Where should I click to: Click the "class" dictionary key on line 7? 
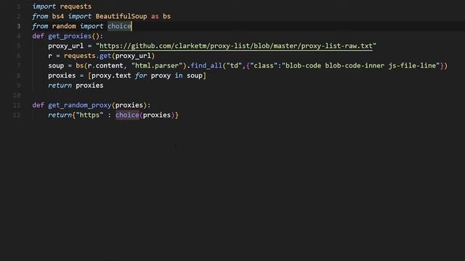pos(264,66)
